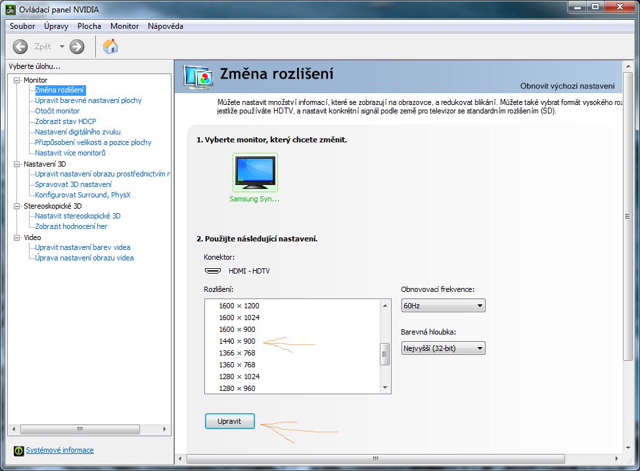This screenshot has height=471, width=640.
Task: Click the System information icon
Action: click(x=19, y=451)
